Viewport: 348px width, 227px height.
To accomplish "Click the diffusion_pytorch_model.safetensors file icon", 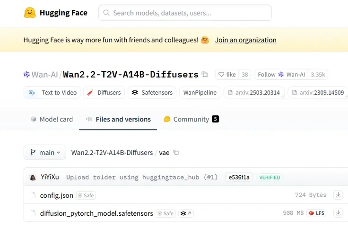I will point(33,213).
